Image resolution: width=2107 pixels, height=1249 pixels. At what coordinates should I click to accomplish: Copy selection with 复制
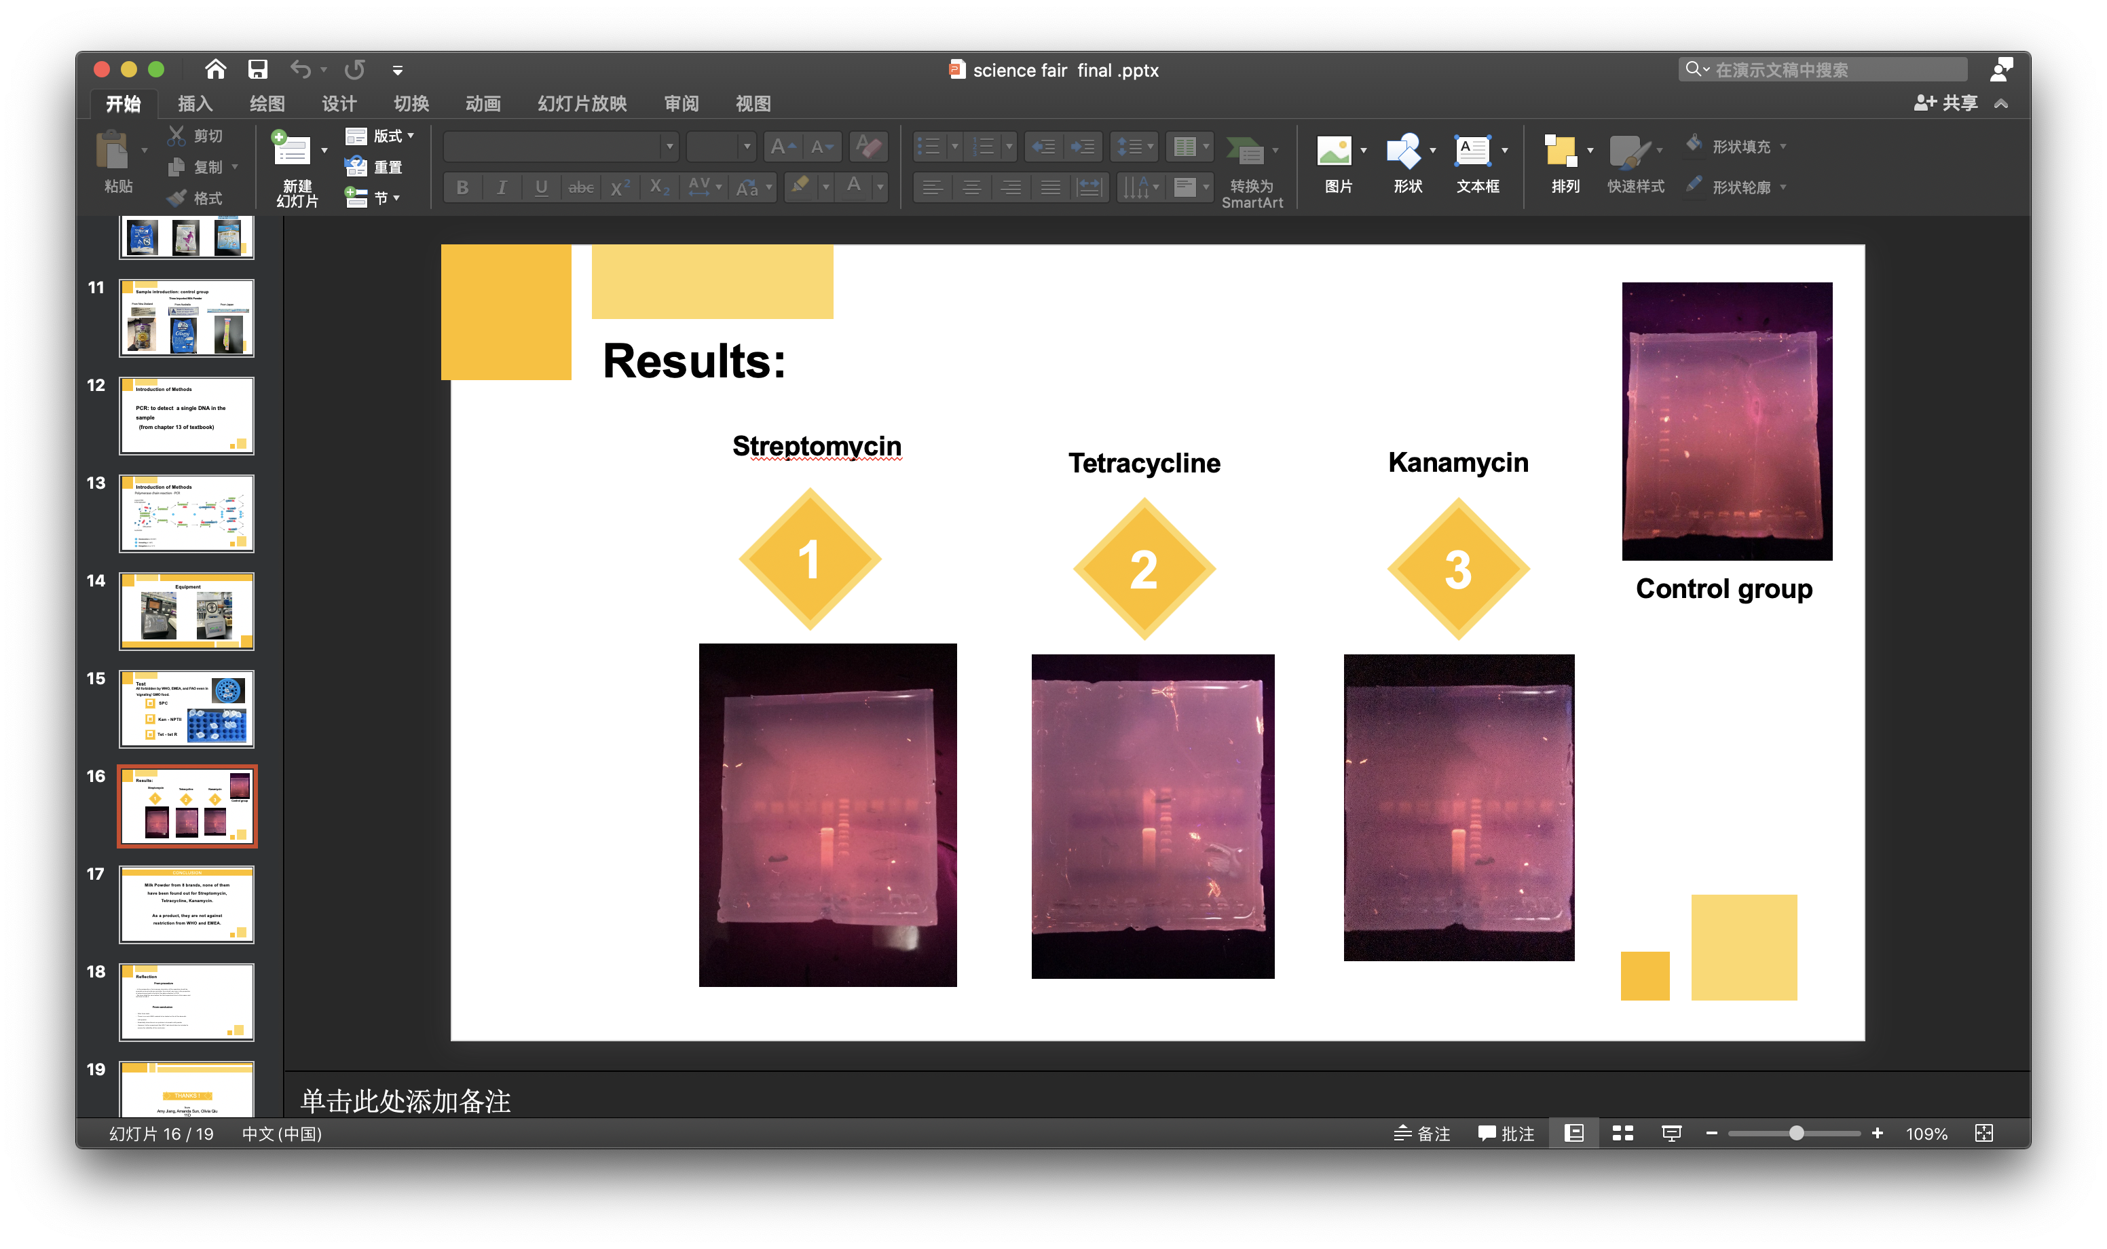click(x=195, y=166)
